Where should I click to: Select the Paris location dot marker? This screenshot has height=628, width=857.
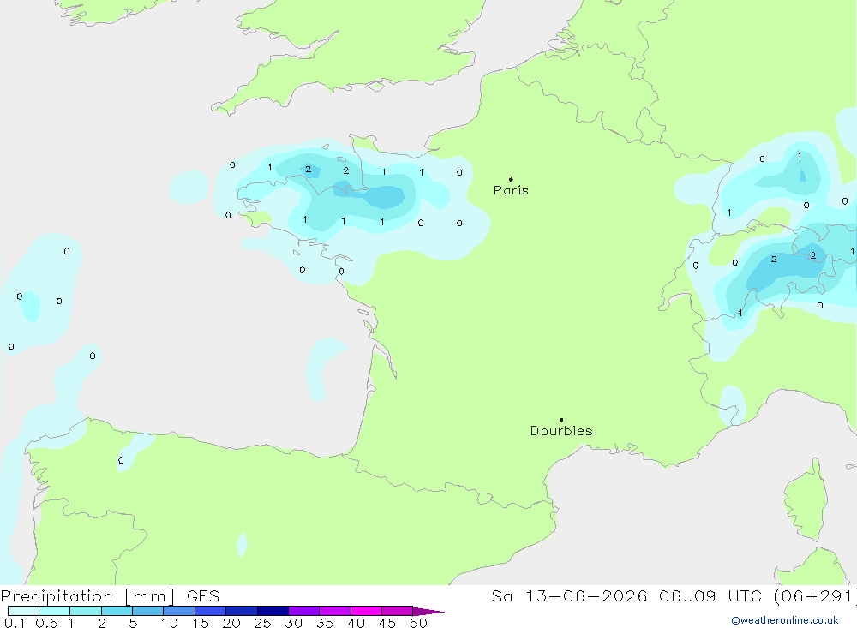point(511,179)
